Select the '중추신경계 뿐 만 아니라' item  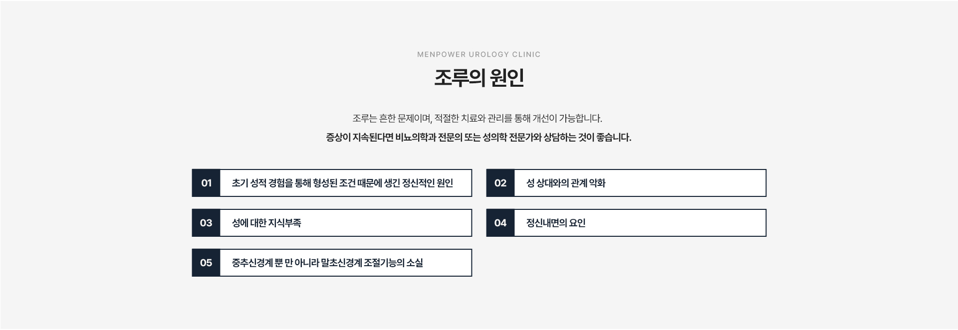point(332,263)
